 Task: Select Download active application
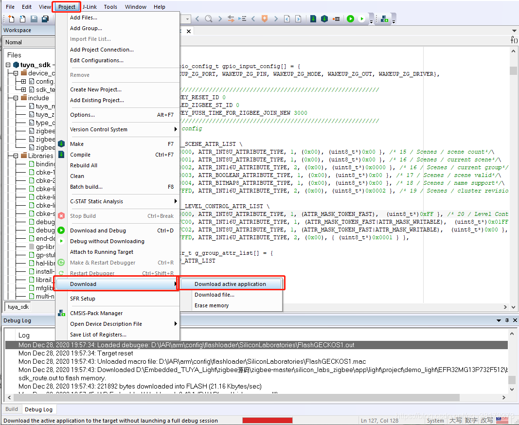231,284
